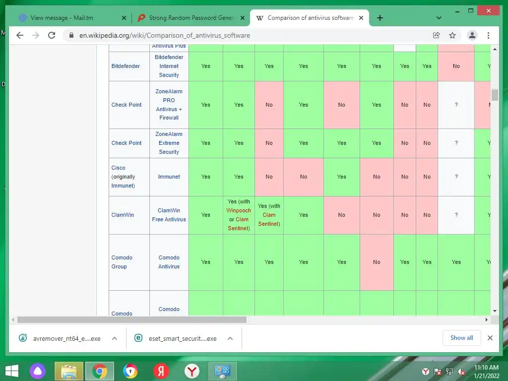Open Chrome profile avatar
The height and width of the screenshot is (381, 508).
tap(472, 35)
